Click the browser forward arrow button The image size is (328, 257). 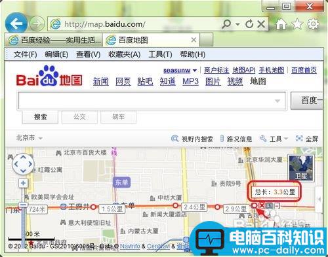pyautogui.click(x=37, y=24)
